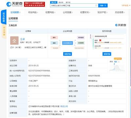Switch to the 公司发展 navigation tab

pos(68,12)
